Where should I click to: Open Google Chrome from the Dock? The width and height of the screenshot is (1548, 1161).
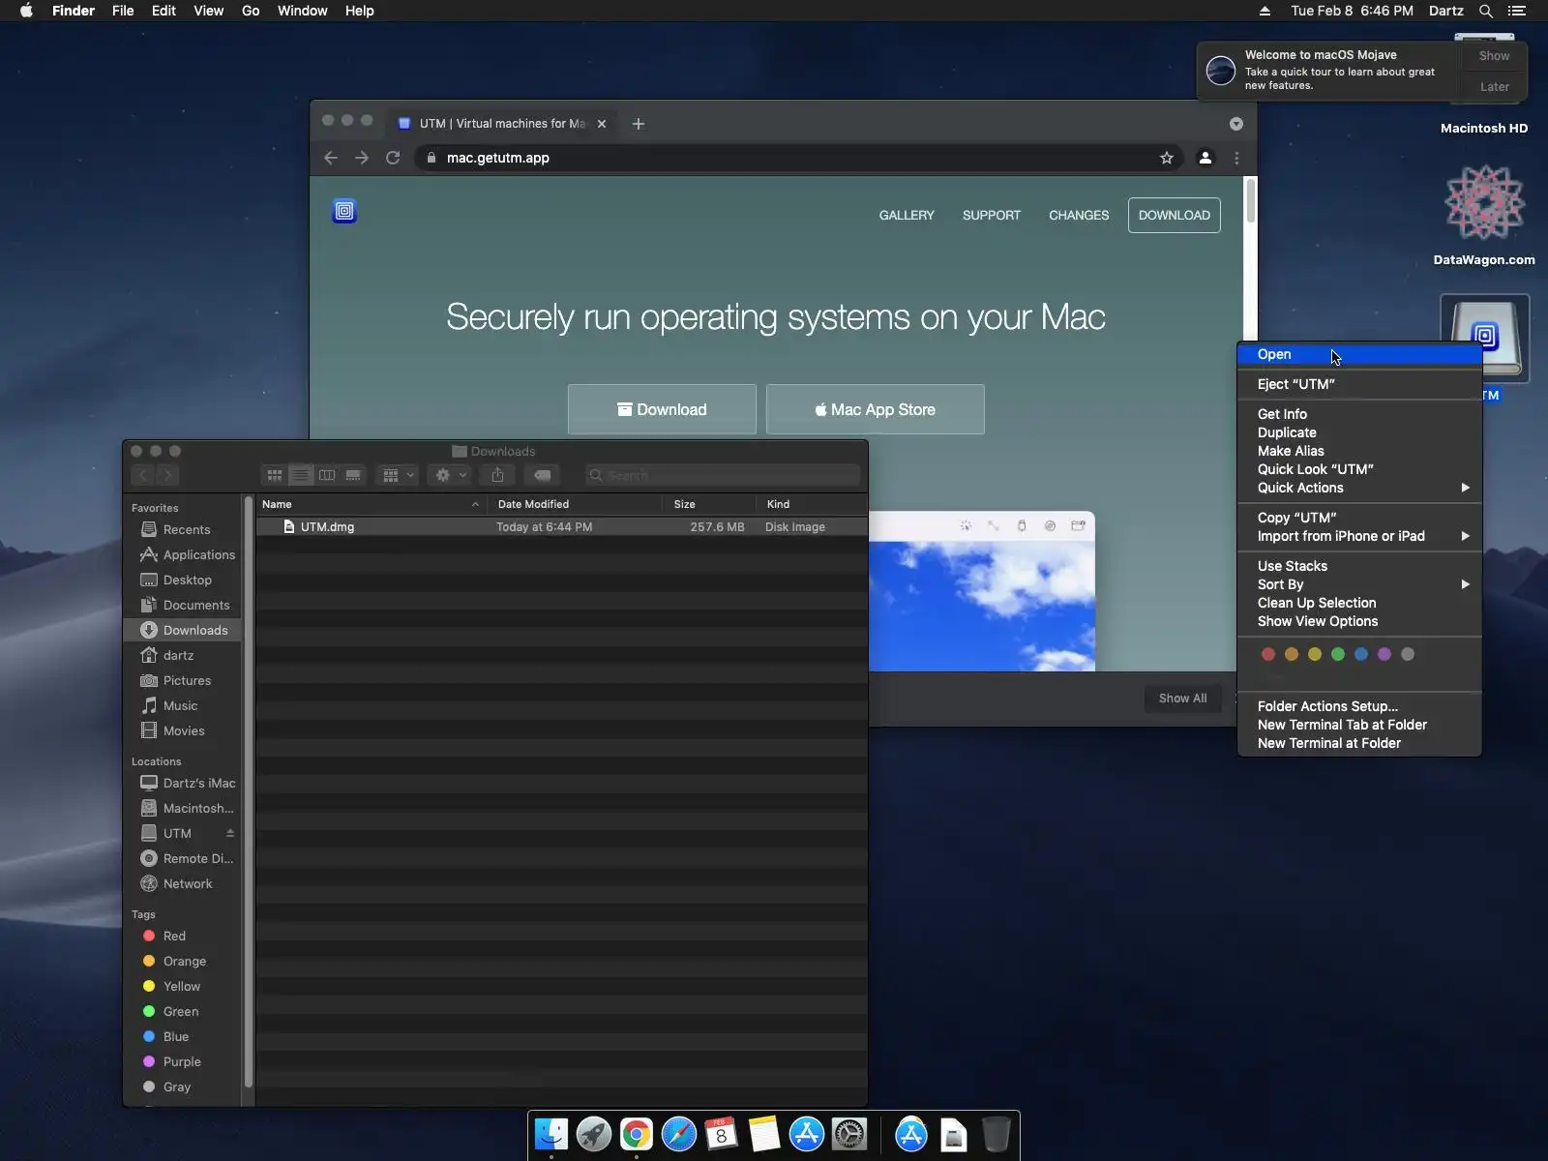[x=637, y=1134]
